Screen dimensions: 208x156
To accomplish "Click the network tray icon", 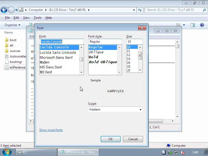I will pyautogui.click(x=176, y=152).
